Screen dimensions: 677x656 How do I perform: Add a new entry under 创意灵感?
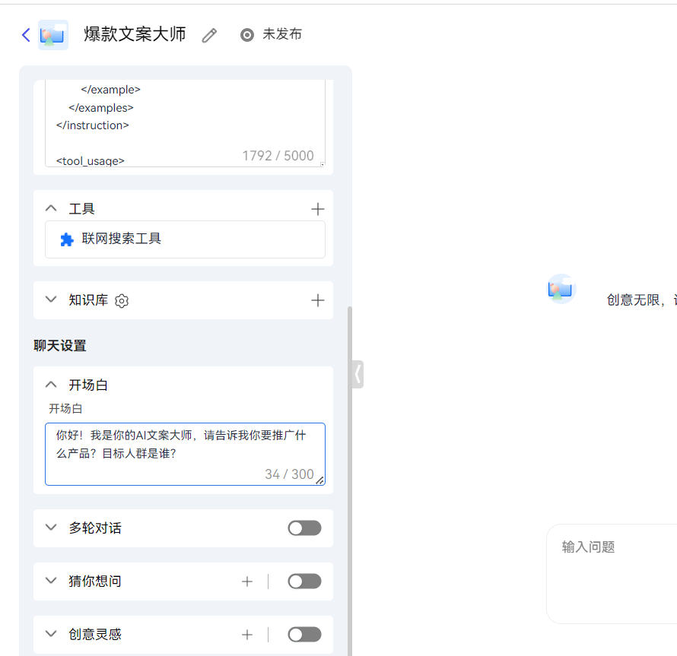(x=247, y=634)
